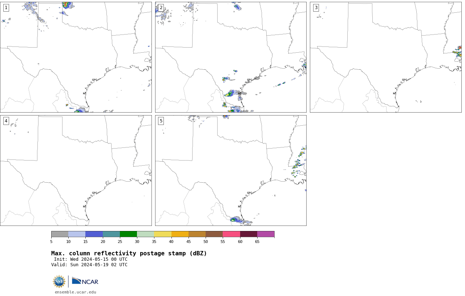Viewport: 465px width, 296px height.
Task: Select the blue 15-20 dBZ swatch
Action: coord(94,234)
